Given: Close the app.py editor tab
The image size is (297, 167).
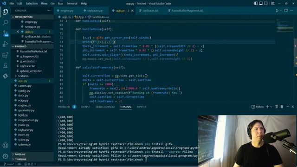Looking at the screenshot, I should coord(132,11).
